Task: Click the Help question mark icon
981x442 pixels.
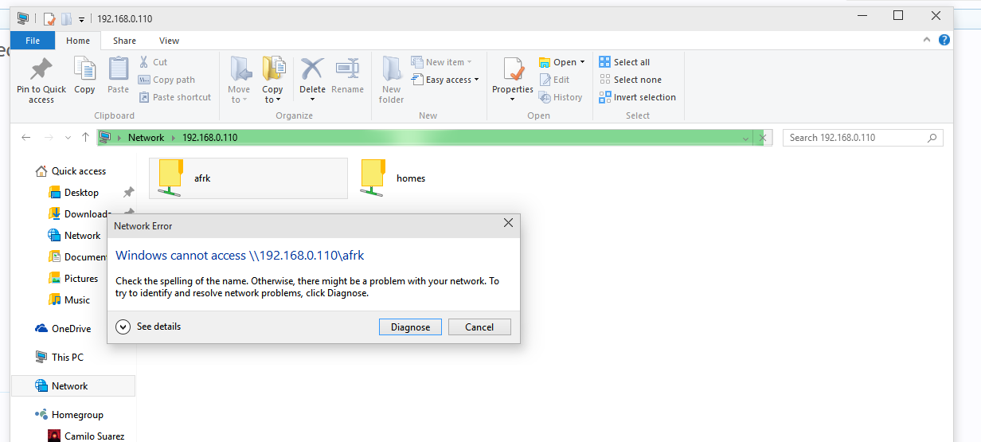Action: (x=944, y=39)
